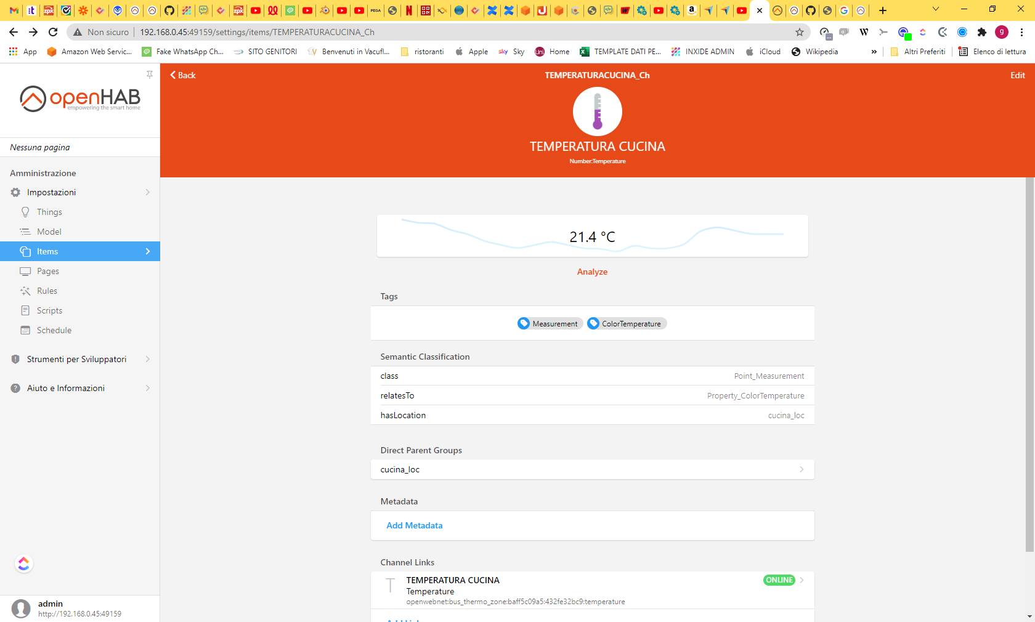Click the Property_ColorTemperature relatesTo value
Screen dimensions: 1035x622
click(x=756, y=395)
